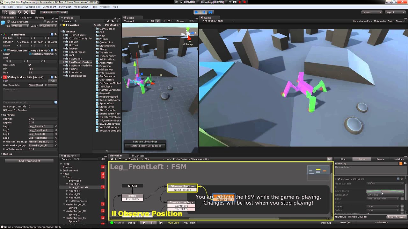Image resolution: width=408 pixels, height=229 pixels.
Task: Open the GameObject menu
Action: click(32, 7)
